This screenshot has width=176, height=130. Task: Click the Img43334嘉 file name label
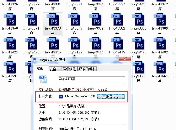[96, 6]
